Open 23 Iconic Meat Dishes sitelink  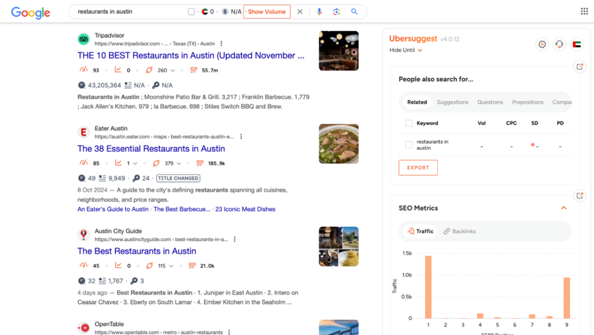245,209
